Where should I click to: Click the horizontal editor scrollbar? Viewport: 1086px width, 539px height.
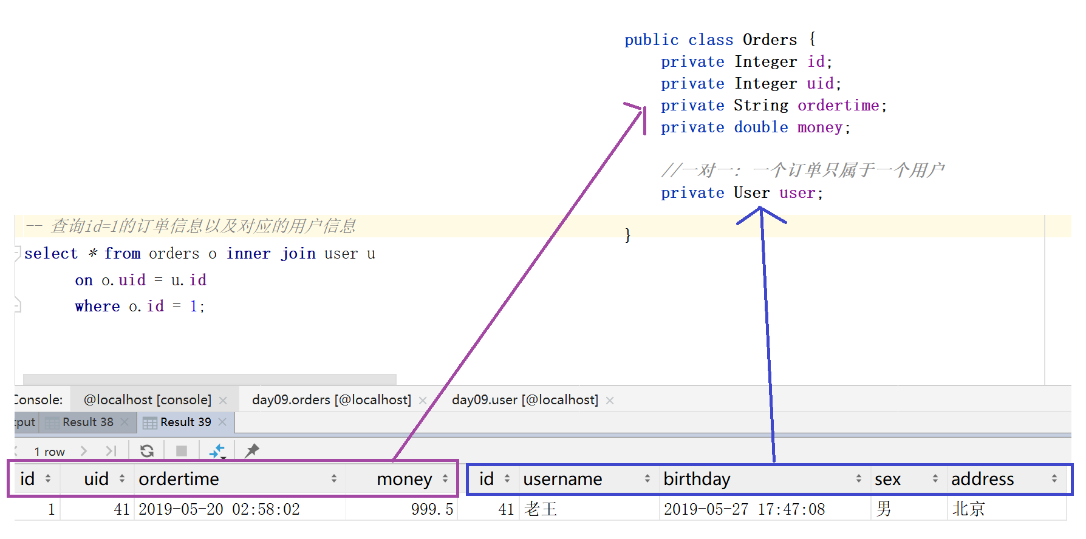pos(210,379)
